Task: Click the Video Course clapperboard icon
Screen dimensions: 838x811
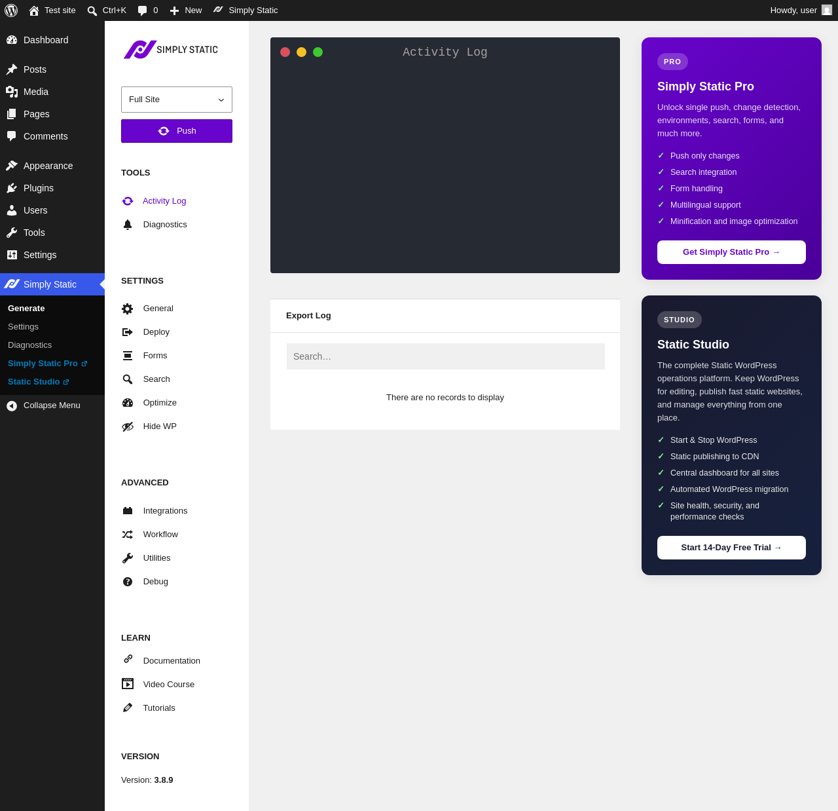Action: point(128,684)
